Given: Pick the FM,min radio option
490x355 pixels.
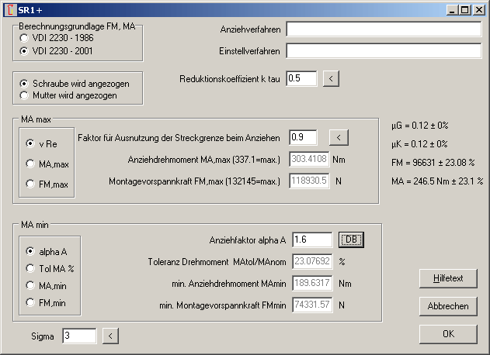Looking at the screenshot, I should click(x=30, y=302).
